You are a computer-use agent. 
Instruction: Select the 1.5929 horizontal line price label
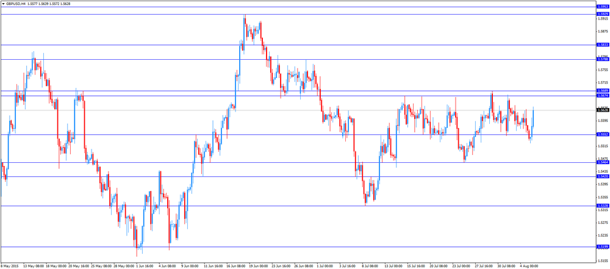pos(603,14)
